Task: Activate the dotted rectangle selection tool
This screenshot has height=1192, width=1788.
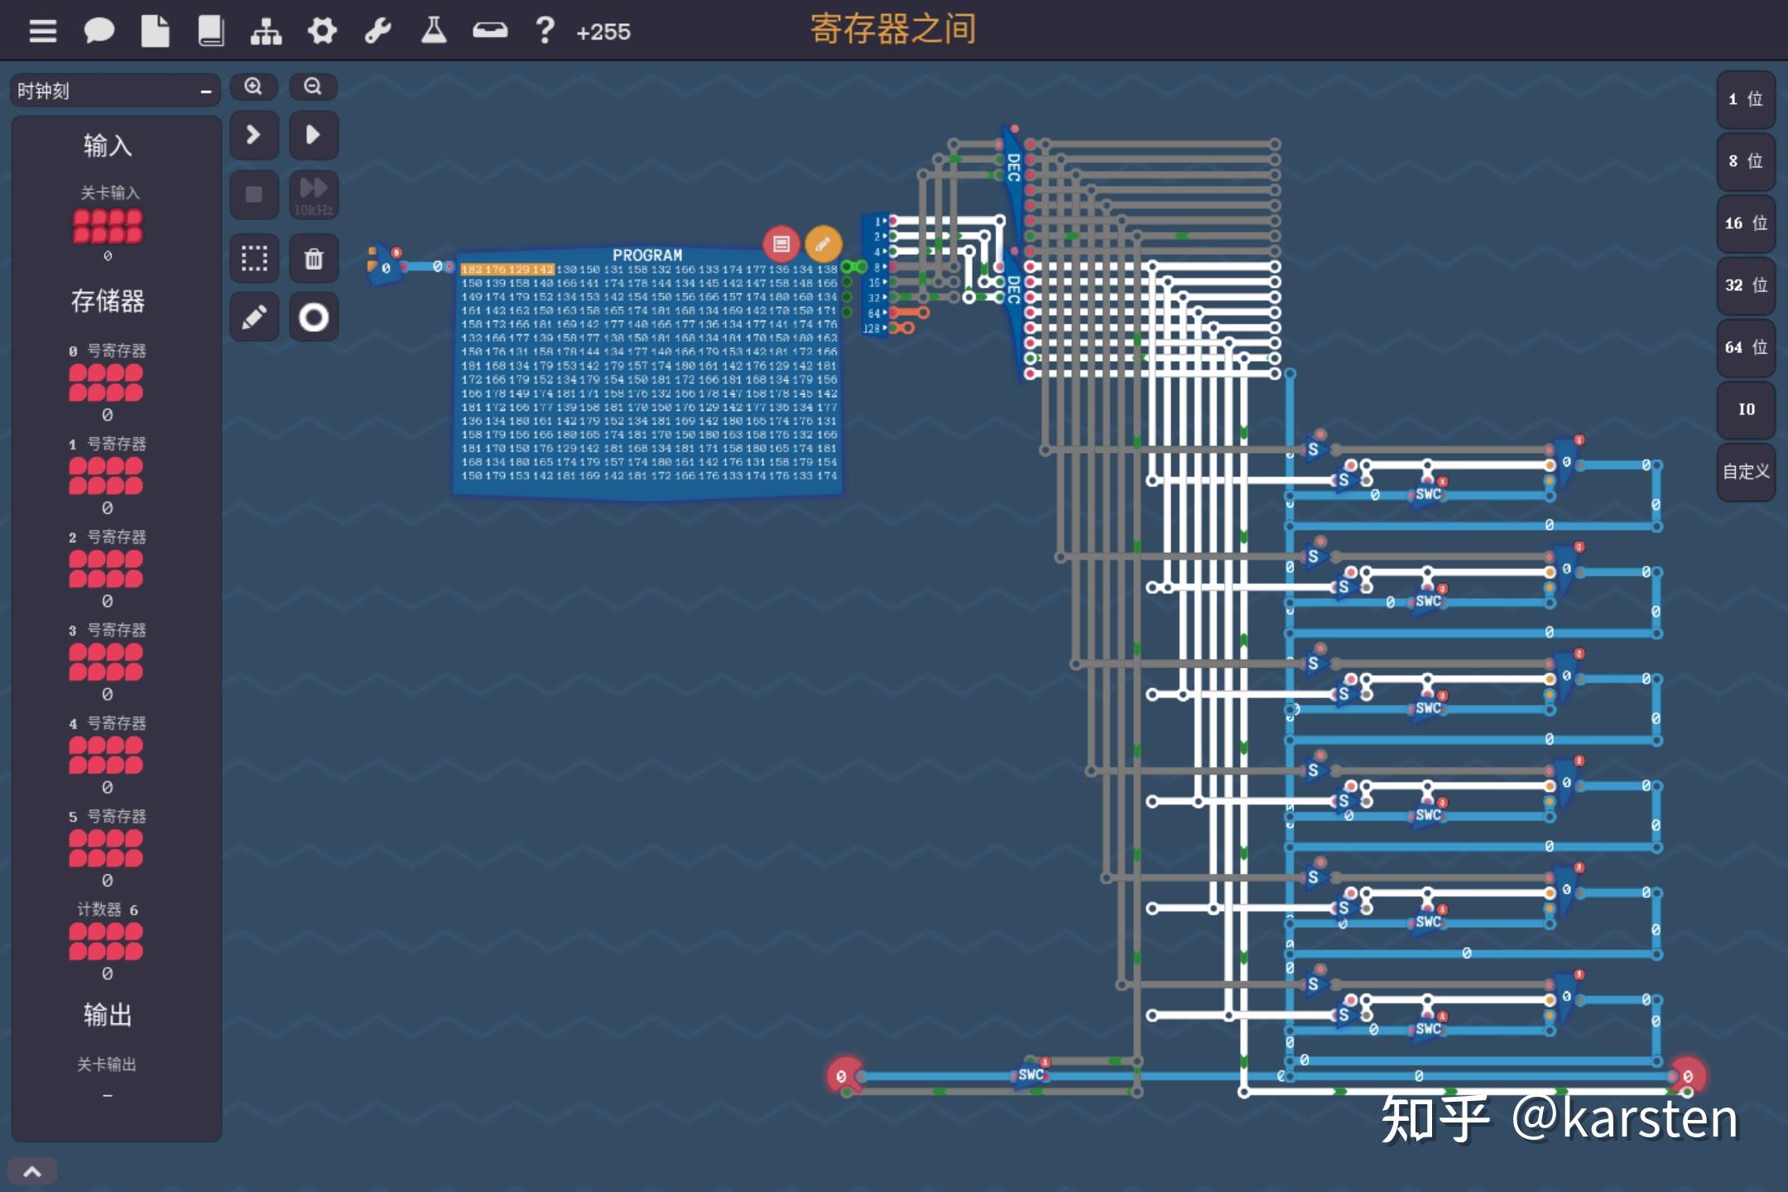Action: pyautogui.click(x=254, y=259)
